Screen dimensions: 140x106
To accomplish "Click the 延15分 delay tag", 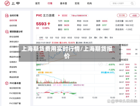I will point(65,15).
